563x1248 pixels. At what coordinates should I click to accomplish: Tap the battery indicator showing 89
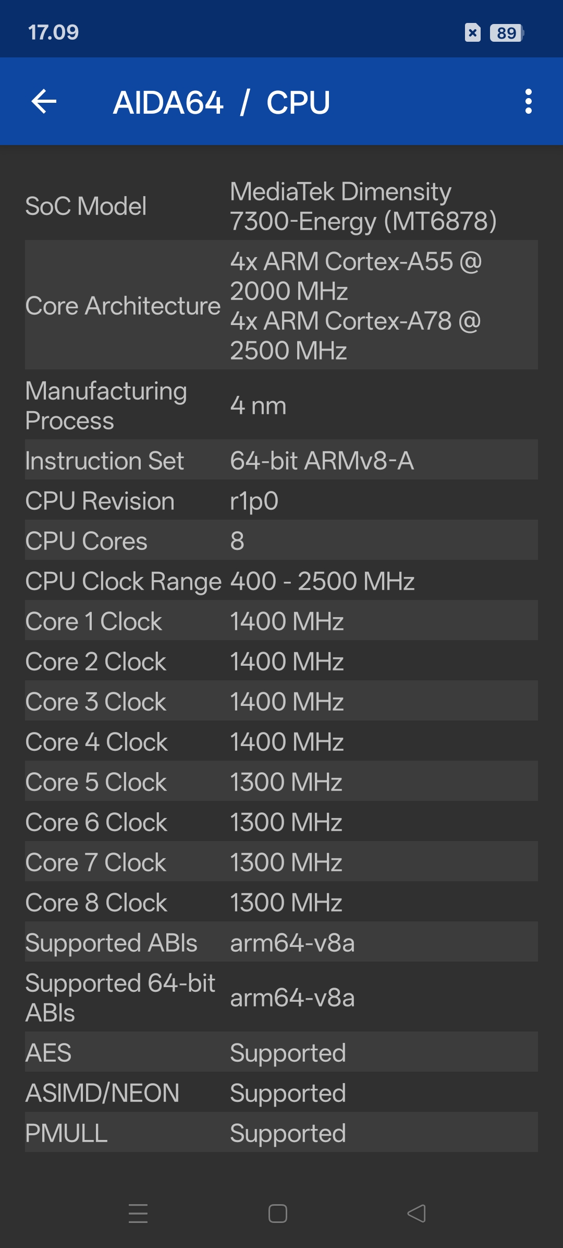[507, 33]
